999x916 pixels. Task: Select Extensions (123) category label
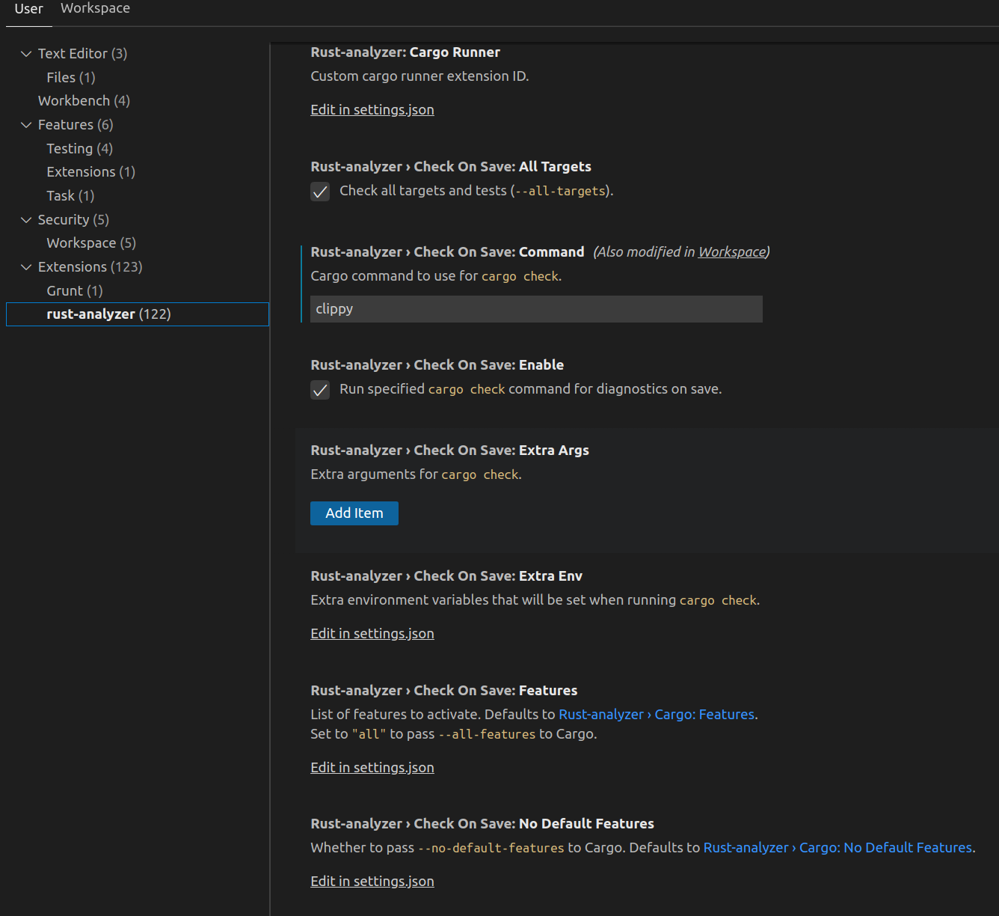(90, 267)
